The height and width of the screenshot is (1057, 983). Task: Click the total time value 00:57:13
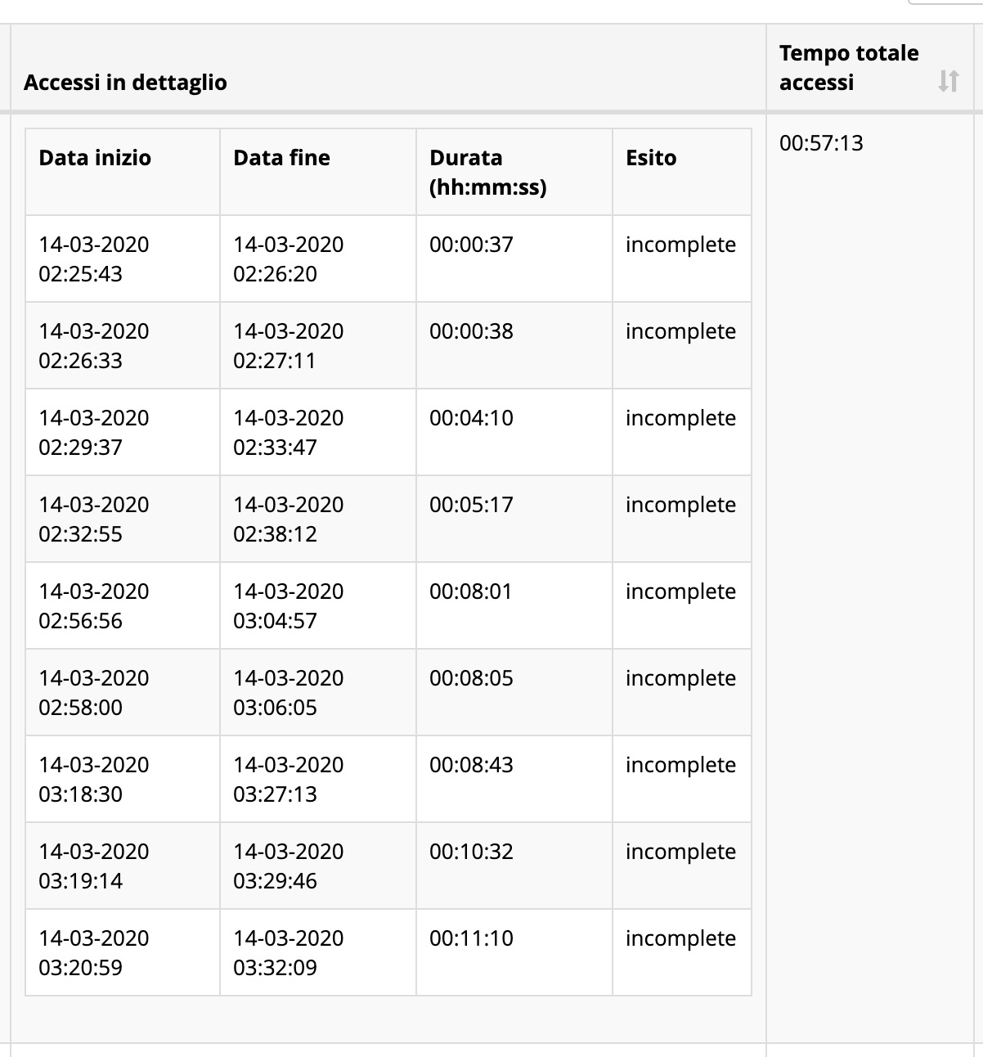[x=821, y=143]
